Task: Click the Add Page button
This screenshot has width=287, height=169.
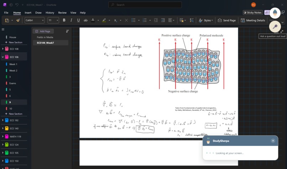Action: (43, 31)
